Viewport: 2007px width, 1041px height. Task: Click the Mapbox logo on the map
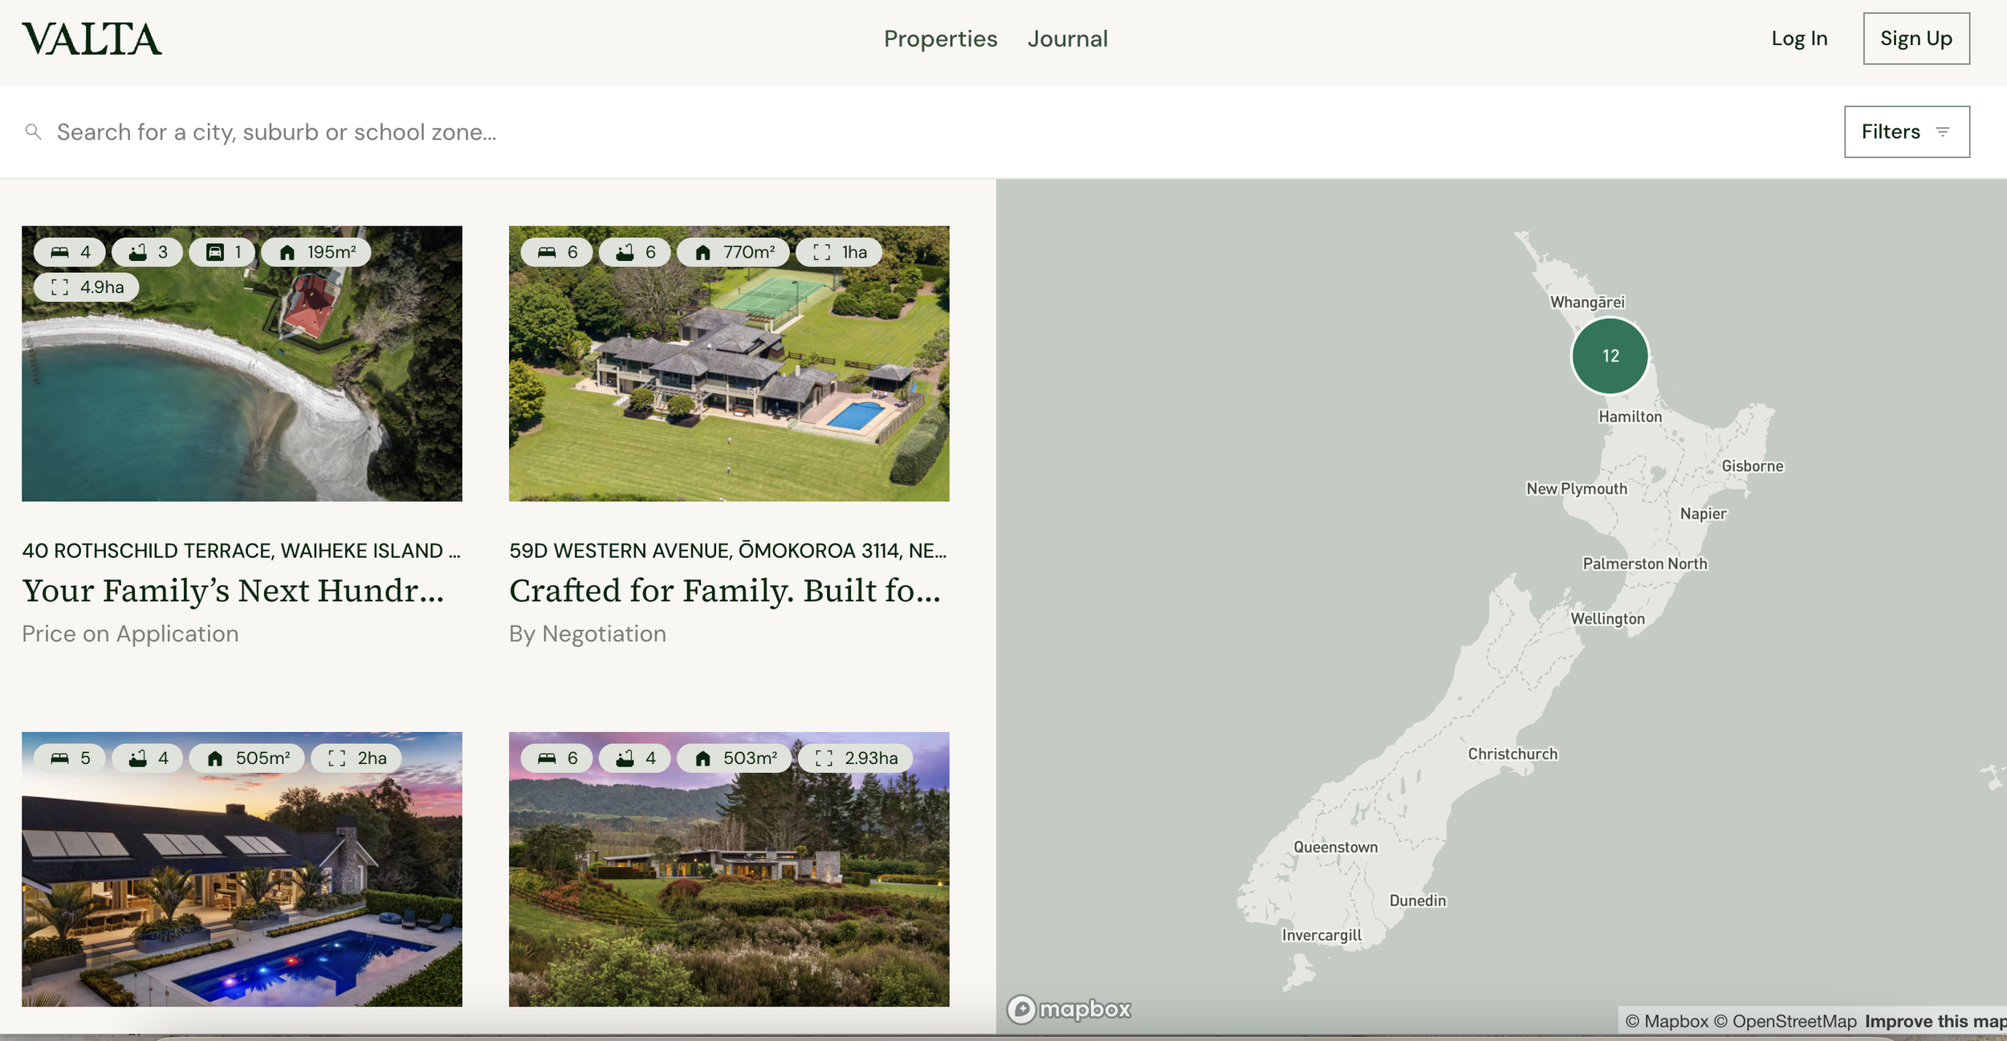(1069, 1009)
